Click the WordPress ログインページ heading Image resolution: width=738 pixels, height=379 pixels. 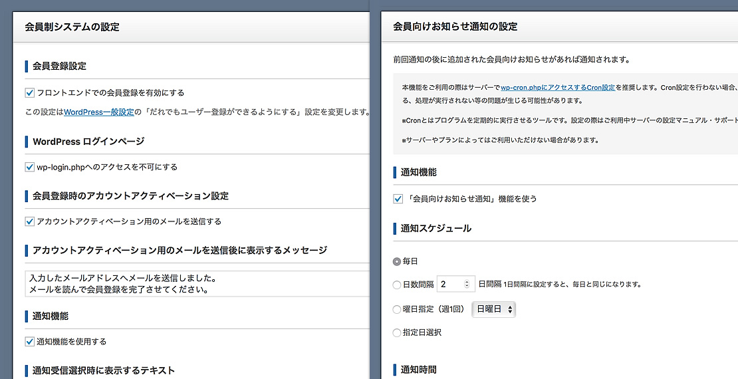click(x=88, y=141)
